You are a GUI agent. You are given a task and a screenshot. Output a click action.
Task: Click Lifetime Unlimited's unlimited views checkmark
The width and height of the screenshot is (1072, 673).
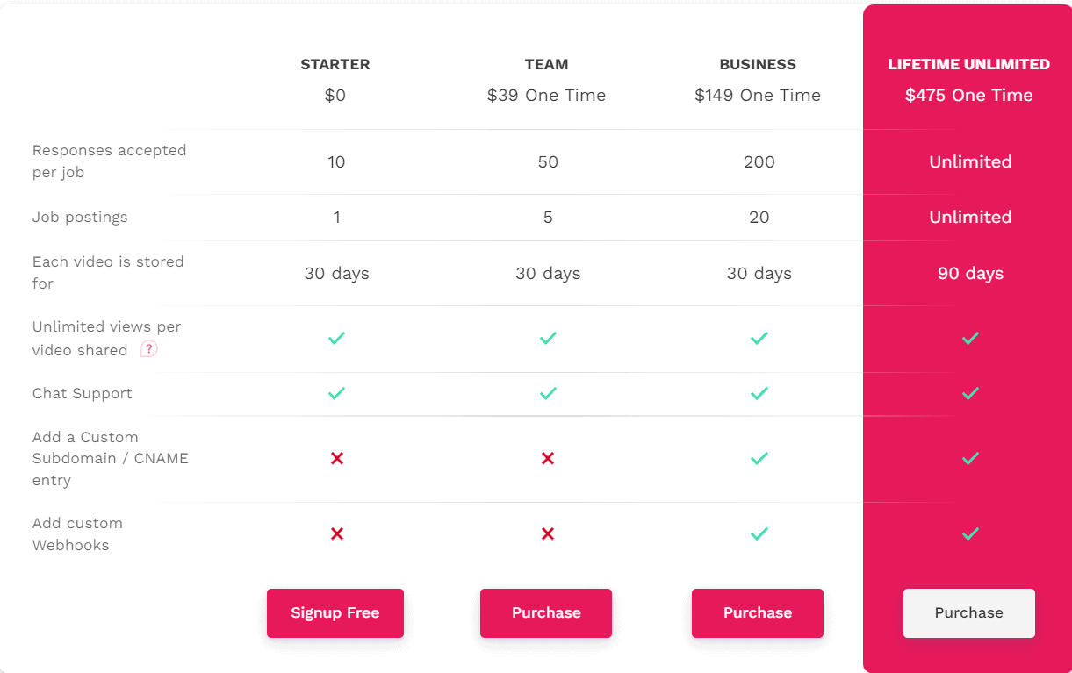pos(970,338)
